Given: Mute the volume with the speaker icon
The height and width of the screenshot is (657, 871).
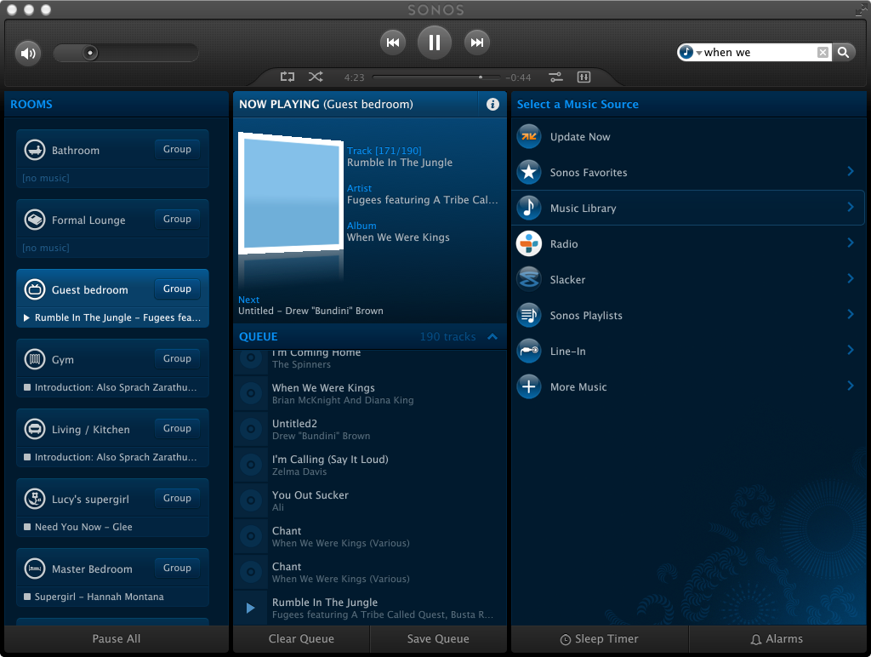Looking at the screenshot, I should point(28,54).
